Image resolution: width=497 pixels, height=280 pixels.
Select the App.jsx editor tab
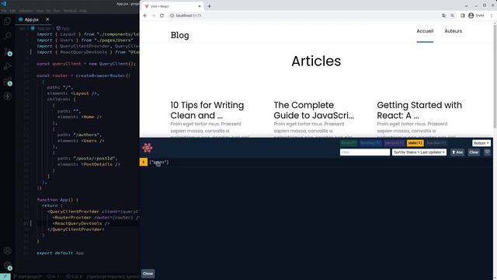pos(33,19)
